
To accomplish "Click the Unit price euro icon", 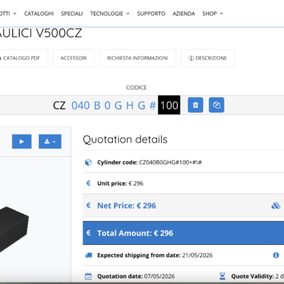I will (89, 183).
